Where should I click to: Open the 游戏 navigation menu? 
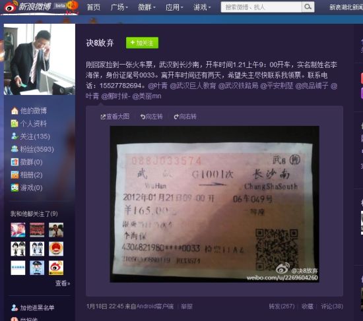(x=202, y=7)
